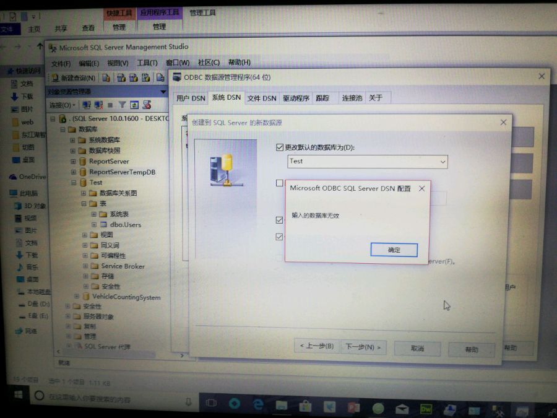Click the taskbar search box
This screenshot has height=418, width=557.
(x=114, y=399)
